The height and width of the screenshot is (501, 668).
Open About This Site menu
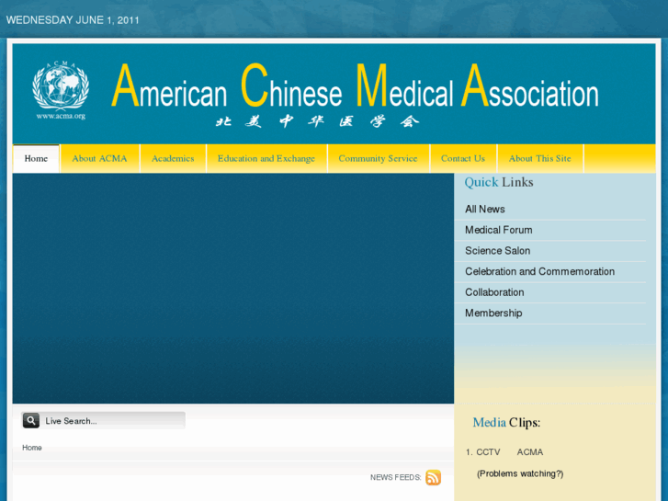pyautogui.click(x=539, y=159)
